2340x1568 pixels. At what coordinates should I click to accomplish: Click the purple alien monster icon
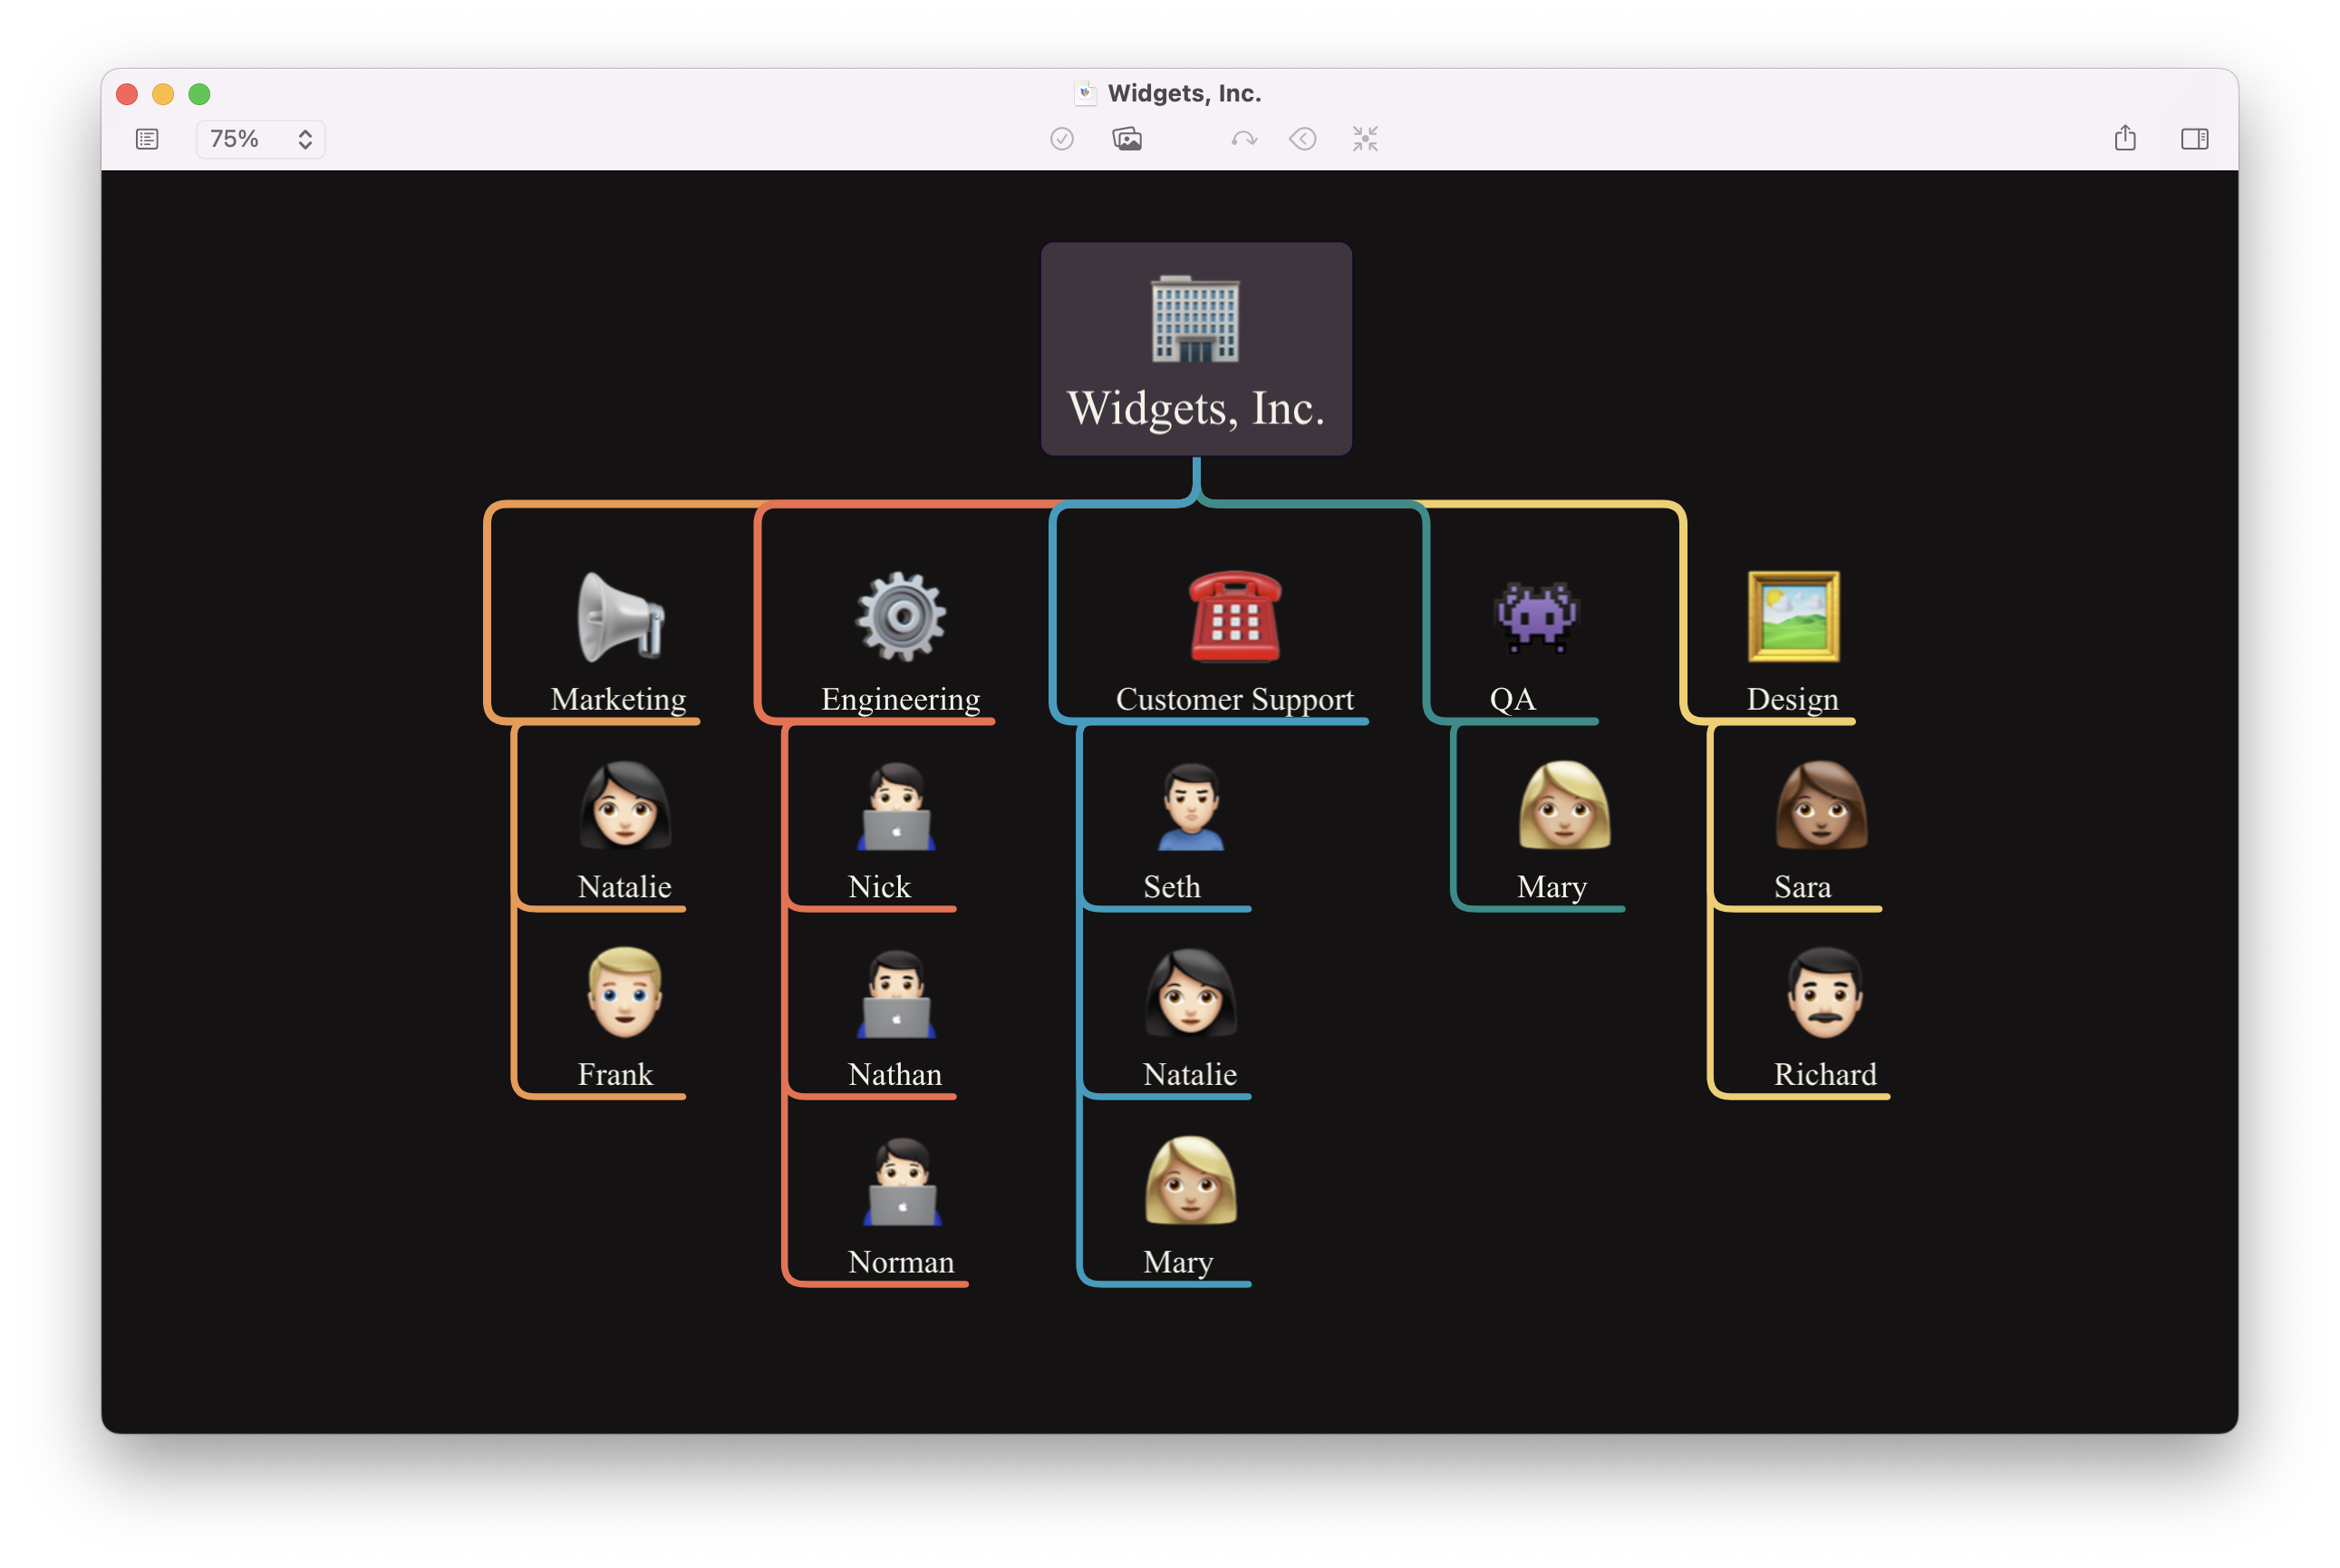[1536, 616]
